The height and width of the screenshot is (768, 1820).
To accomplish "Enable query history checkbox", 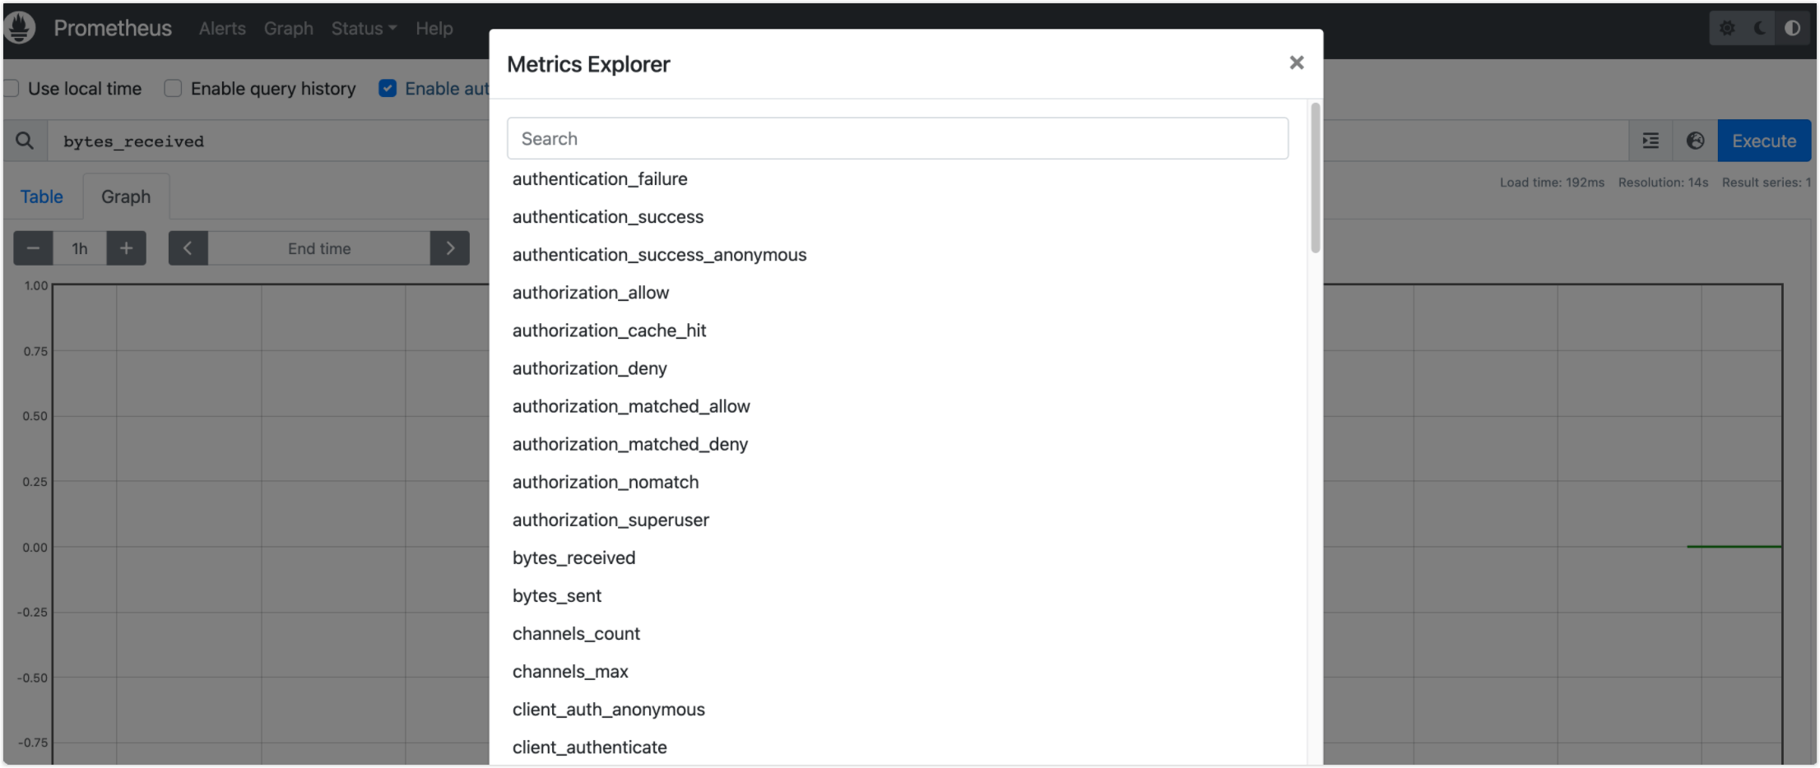I will pos(173,88).
